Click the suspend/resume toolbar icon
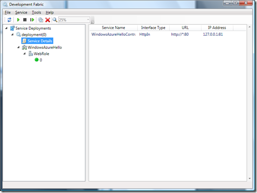 point(32,20)
